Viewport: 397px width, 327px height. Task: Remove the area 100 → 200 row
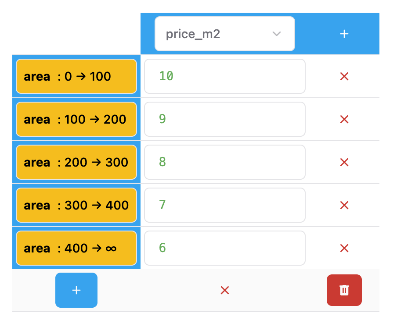[344, 119]
